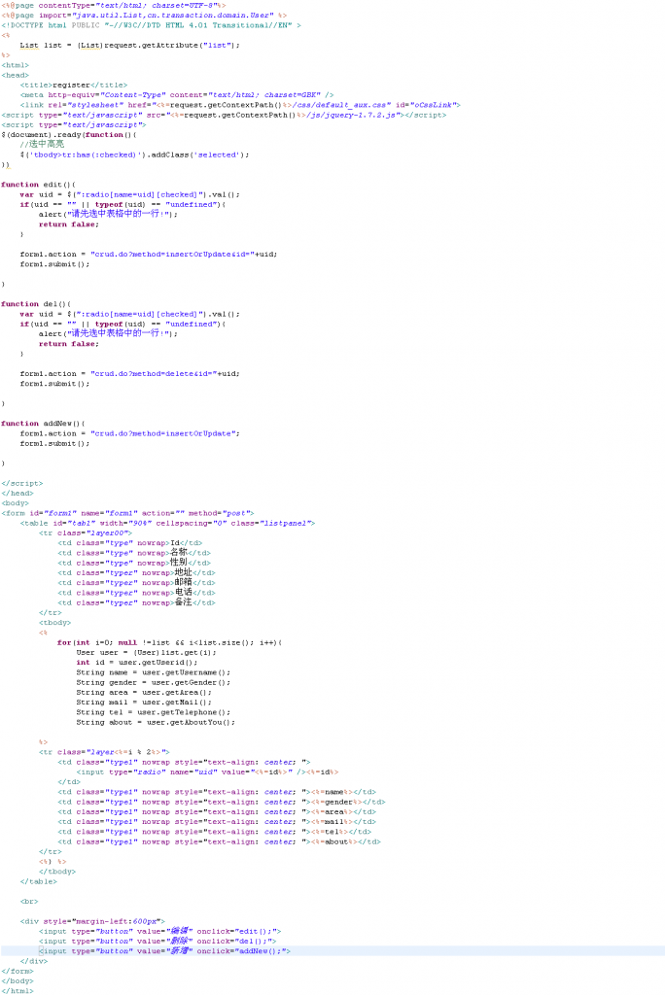Click the header cell line containing Id
665x995 pixels.
(x=130, y=542)
